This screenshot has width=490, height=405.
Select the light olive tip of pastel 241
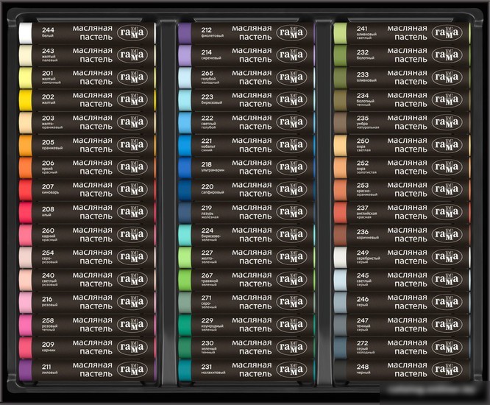pyautogui.click(x=341, y=33)
